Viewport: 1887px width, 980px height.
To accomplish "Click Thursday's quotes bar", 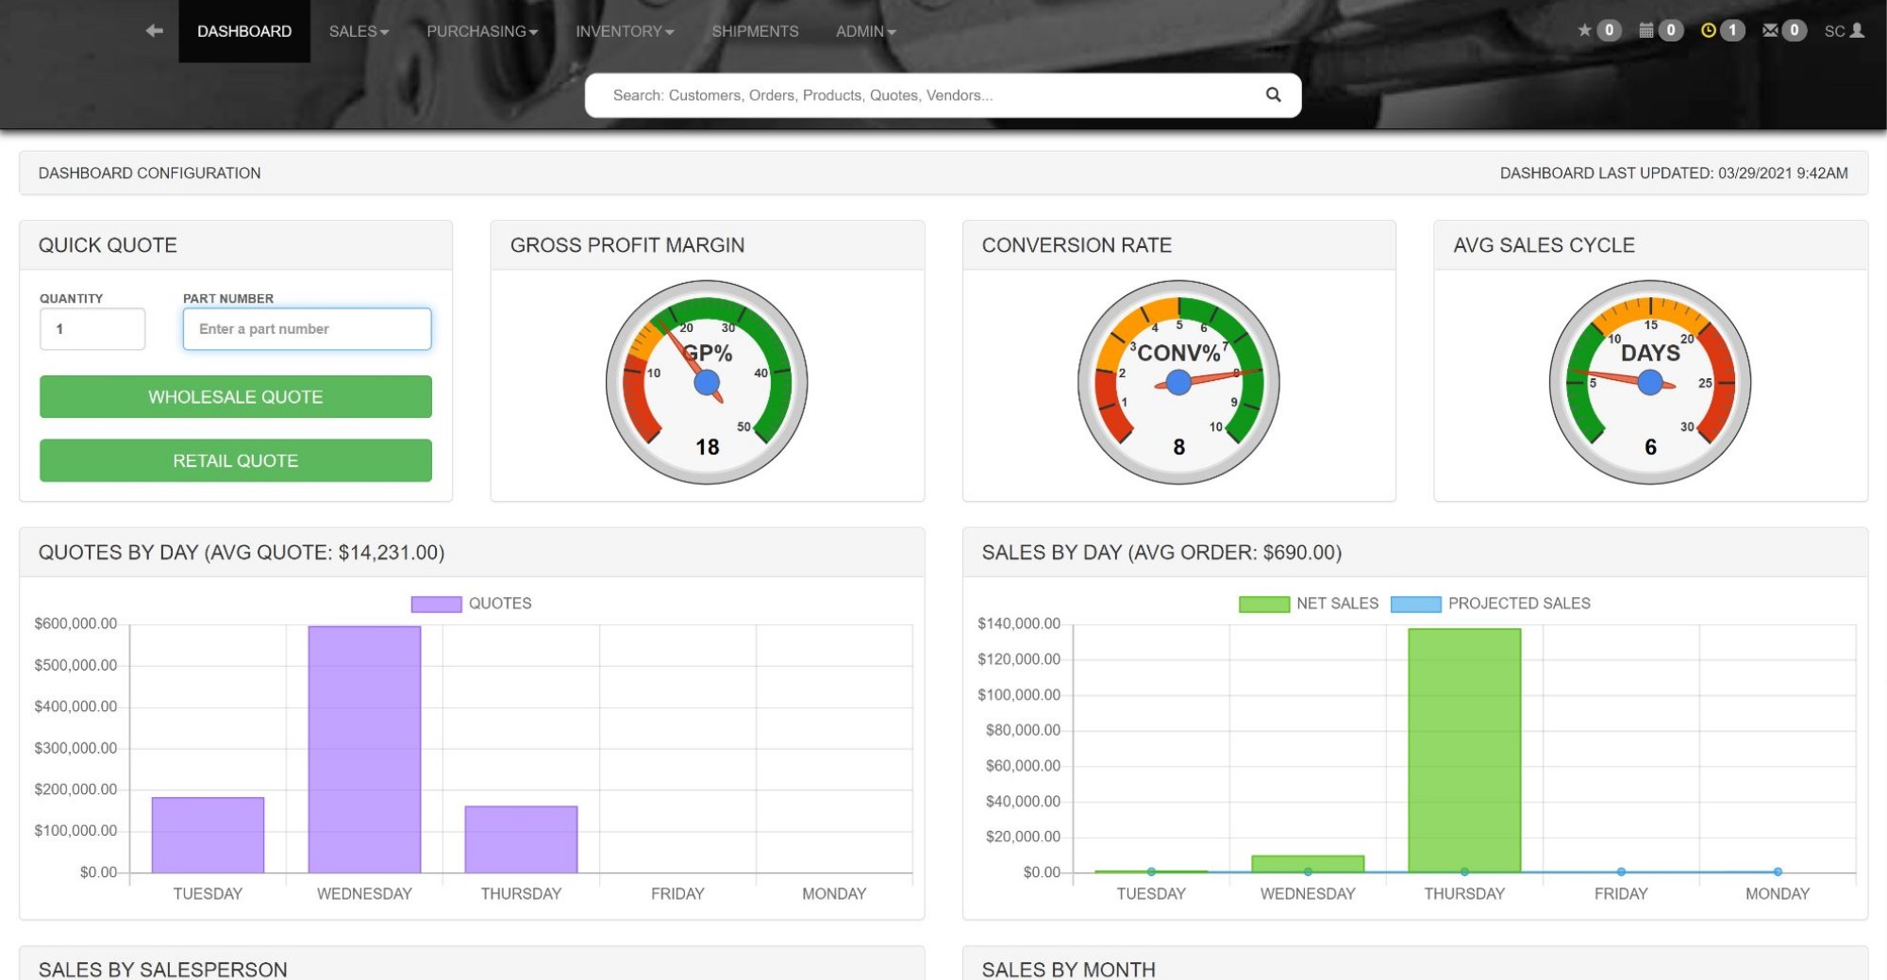I will [521, 839].
